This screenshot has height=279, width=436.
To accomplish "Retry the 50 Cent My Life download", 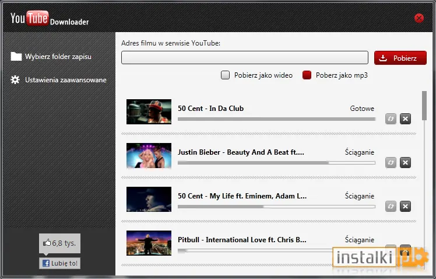I will [x=391, y=206].
